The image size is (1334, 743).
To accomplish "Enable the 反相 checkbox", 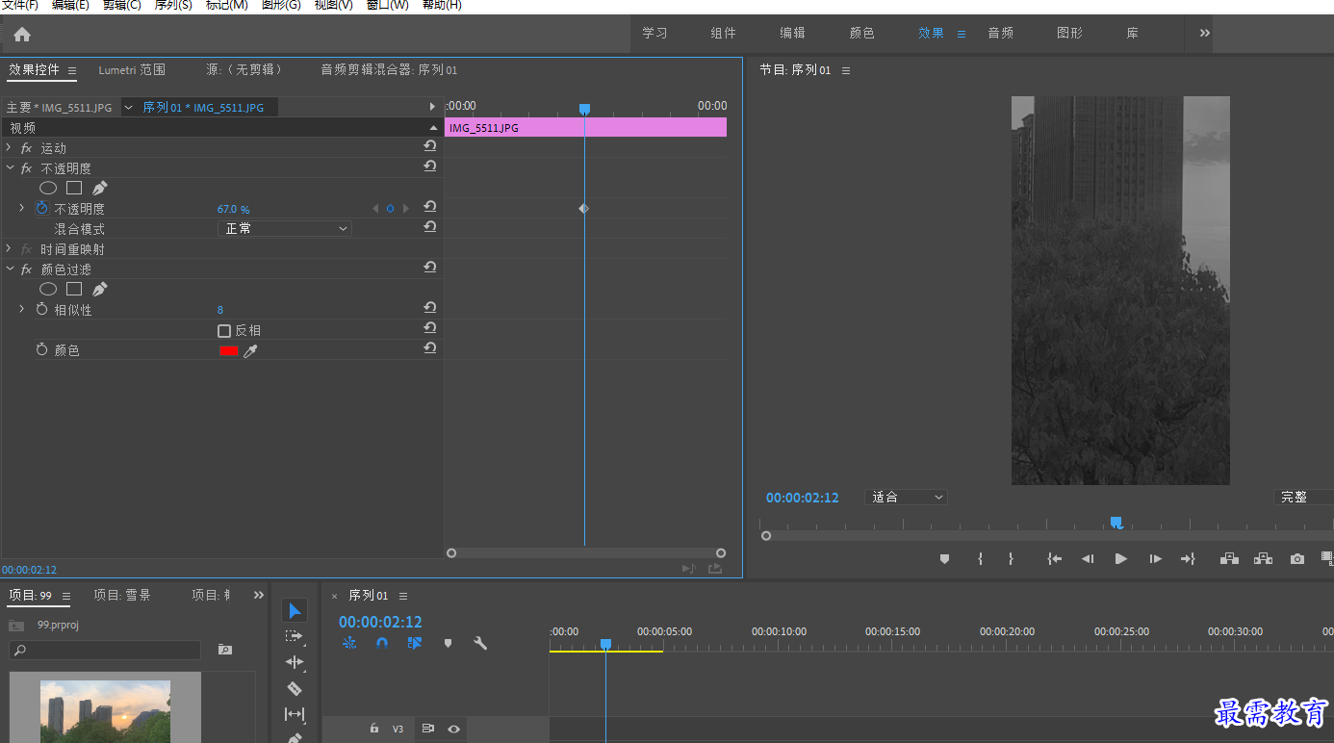I will click(224, 331).
